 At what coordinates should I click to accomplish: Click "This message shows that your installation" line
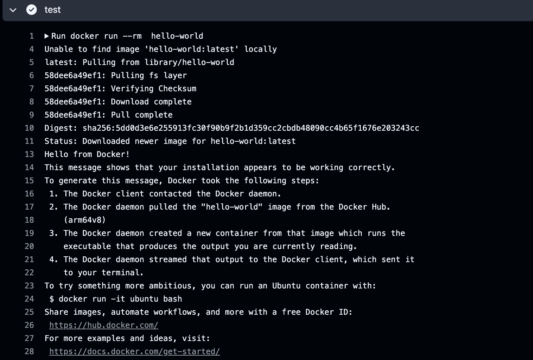(x=220, y=168)
